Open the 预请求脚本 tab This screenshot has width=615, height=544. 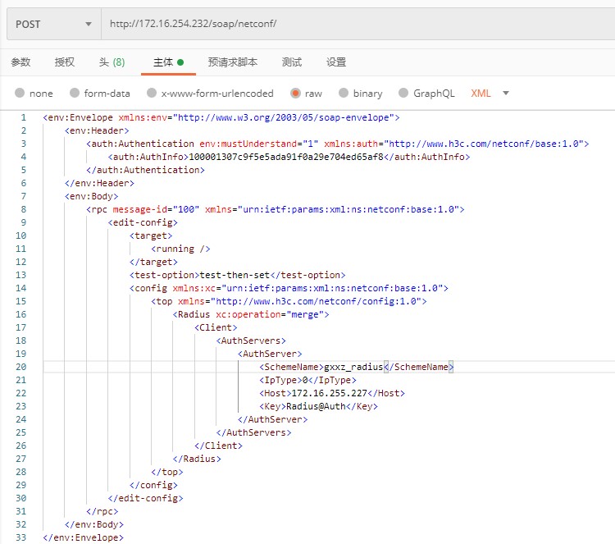click(233, 62)
